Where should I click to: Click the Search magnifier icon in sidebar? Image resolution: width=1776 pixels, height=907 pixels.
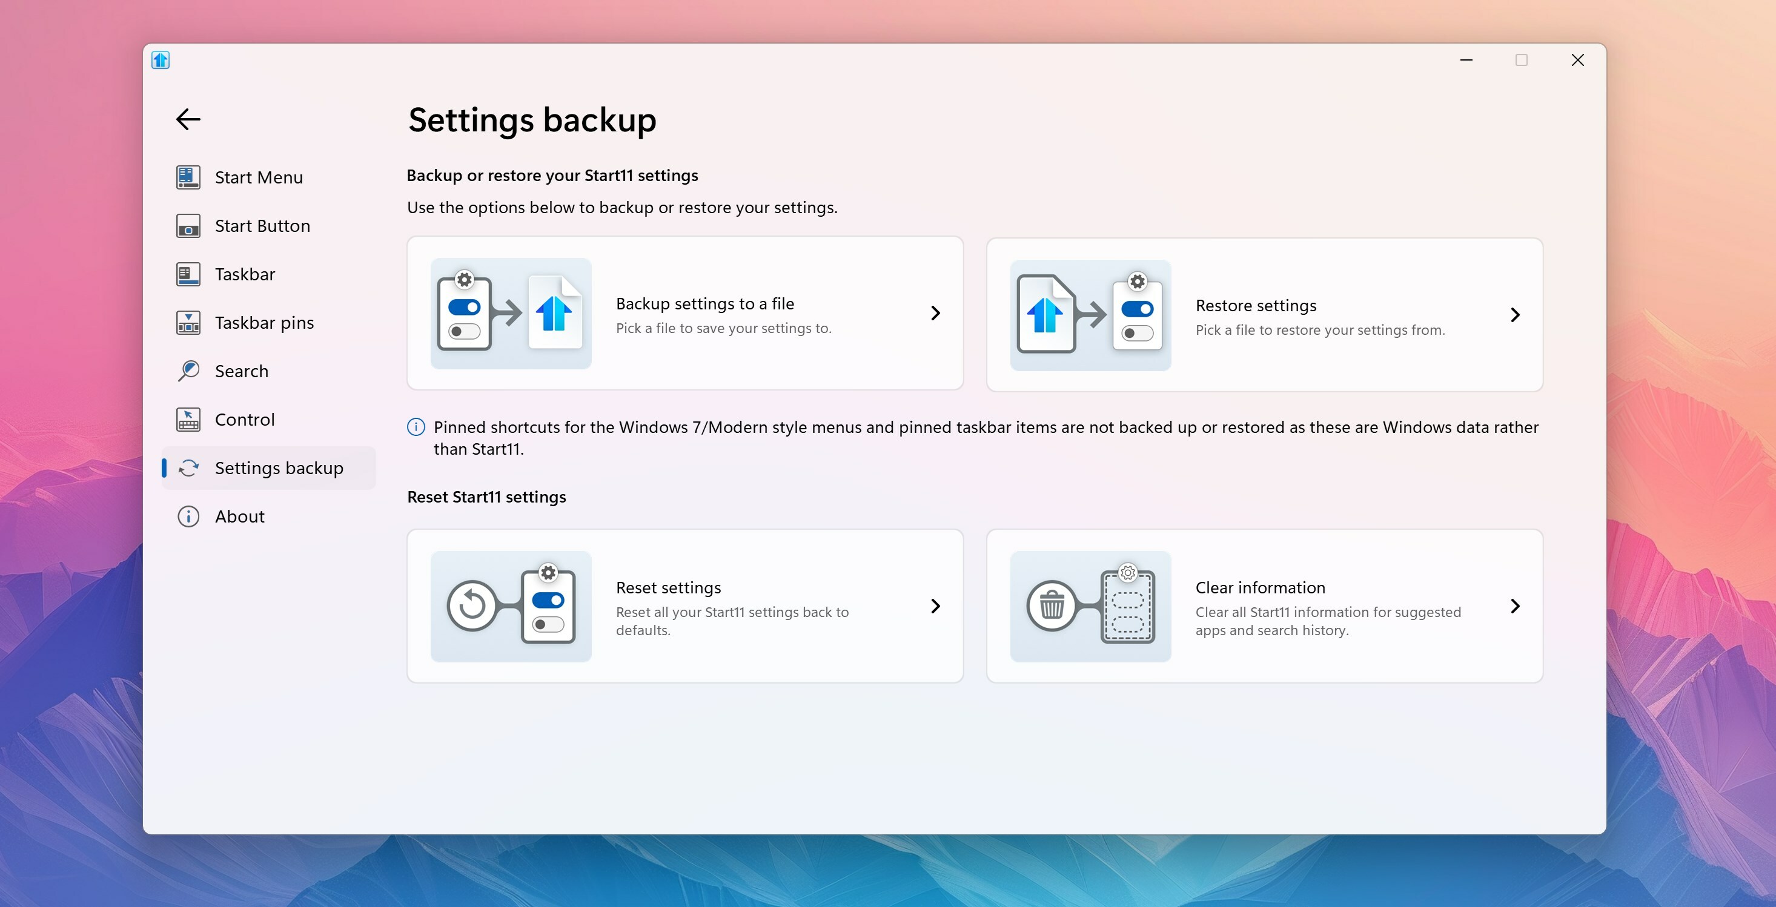tap(188, 371)
